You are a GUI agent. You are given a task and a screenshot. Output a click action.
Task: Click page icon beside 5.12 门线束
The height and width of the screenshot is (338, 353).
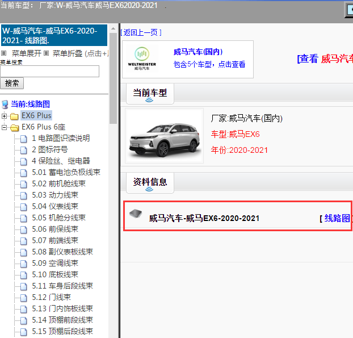pos(24,298)
